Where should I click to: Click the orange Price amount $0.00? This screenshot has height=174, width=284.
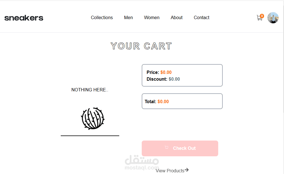[x=166, y=73]
